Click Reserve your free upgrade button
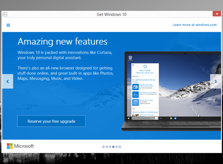 click(51, 121)
